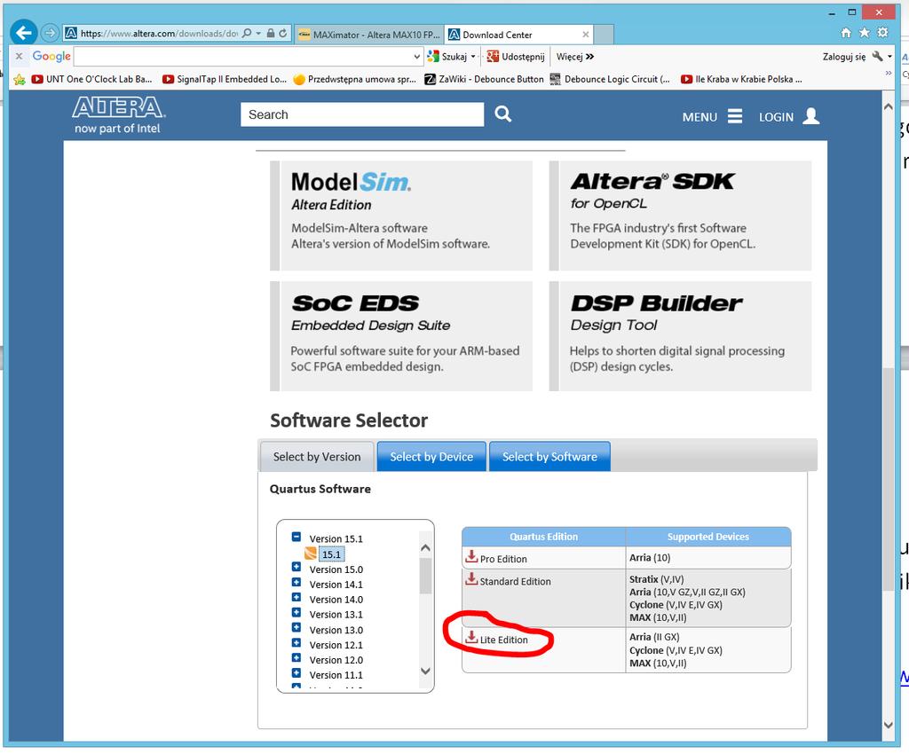Expand the Version 15.0 tree node

point(296,568)
